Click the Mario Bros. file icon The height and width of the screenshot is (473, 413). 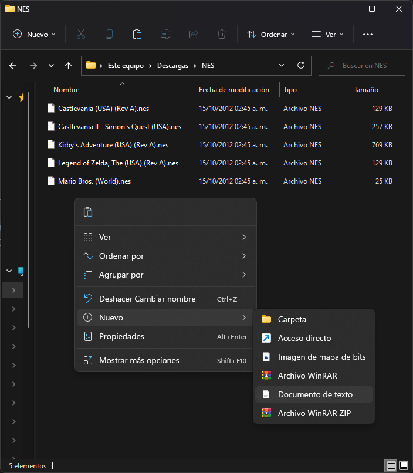coord(51,181)
